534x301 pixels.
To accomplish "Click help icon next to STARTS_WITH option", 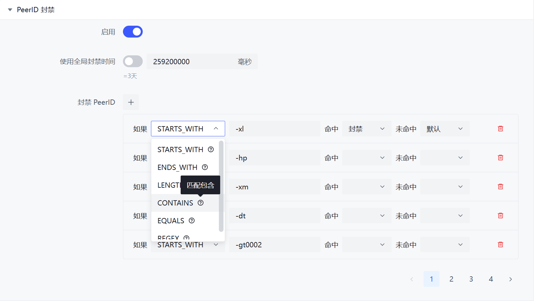I will (211, 150).
